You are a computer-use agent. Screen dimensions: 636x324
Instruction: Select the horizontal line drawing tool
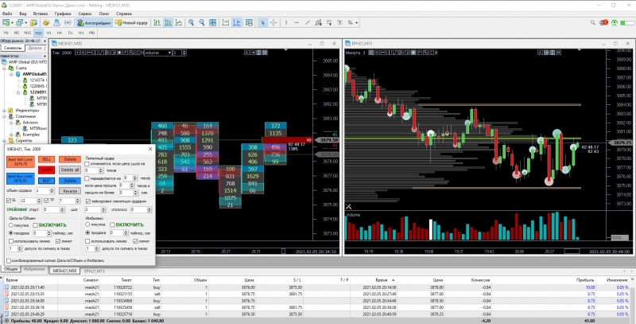click(297, 23)
